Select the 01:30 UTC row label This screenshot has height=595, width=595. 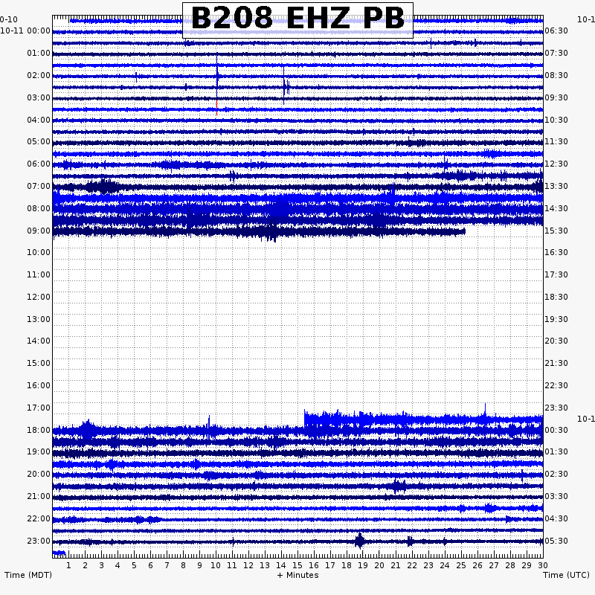coord(556,452)
